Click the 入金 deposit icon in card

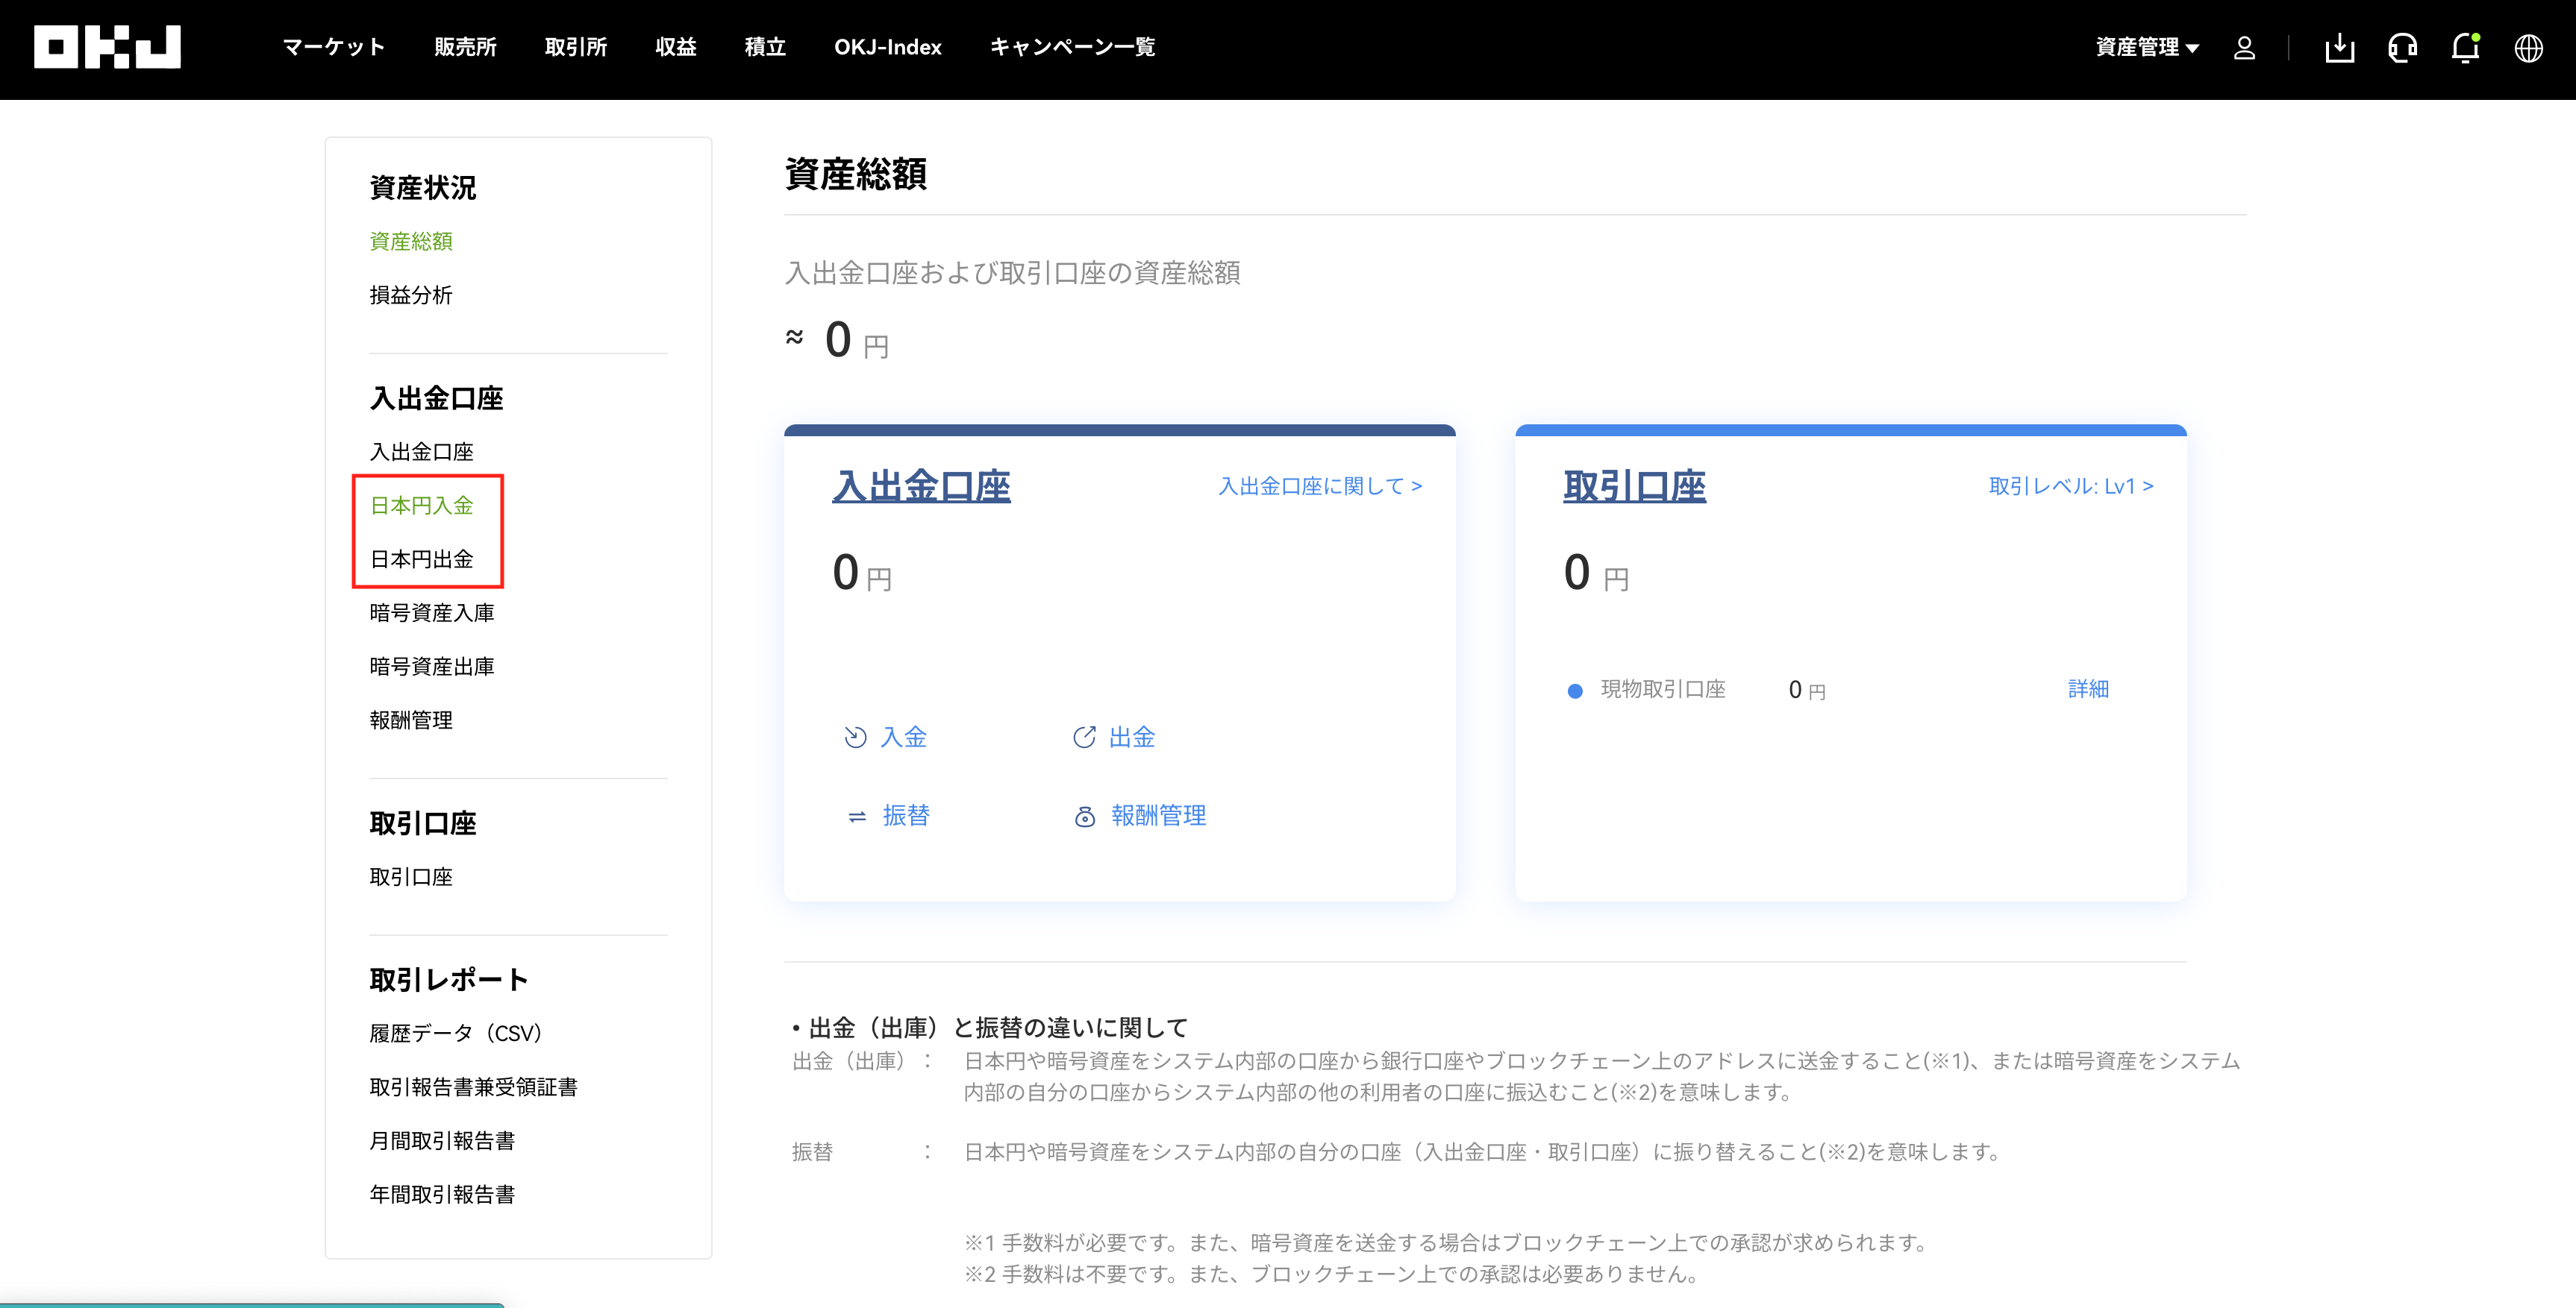click(x=855, y=738)
